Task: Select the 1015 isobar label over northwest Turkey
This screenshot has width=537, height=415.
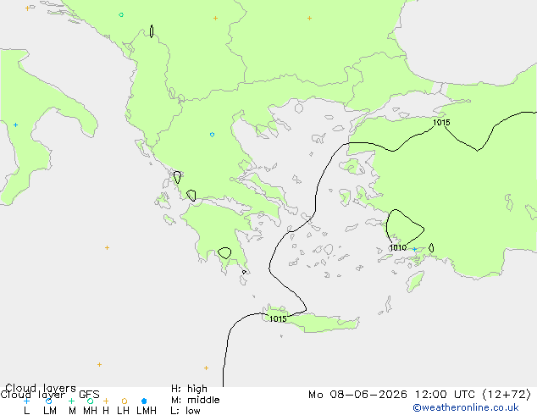Action: coord(441,123)
